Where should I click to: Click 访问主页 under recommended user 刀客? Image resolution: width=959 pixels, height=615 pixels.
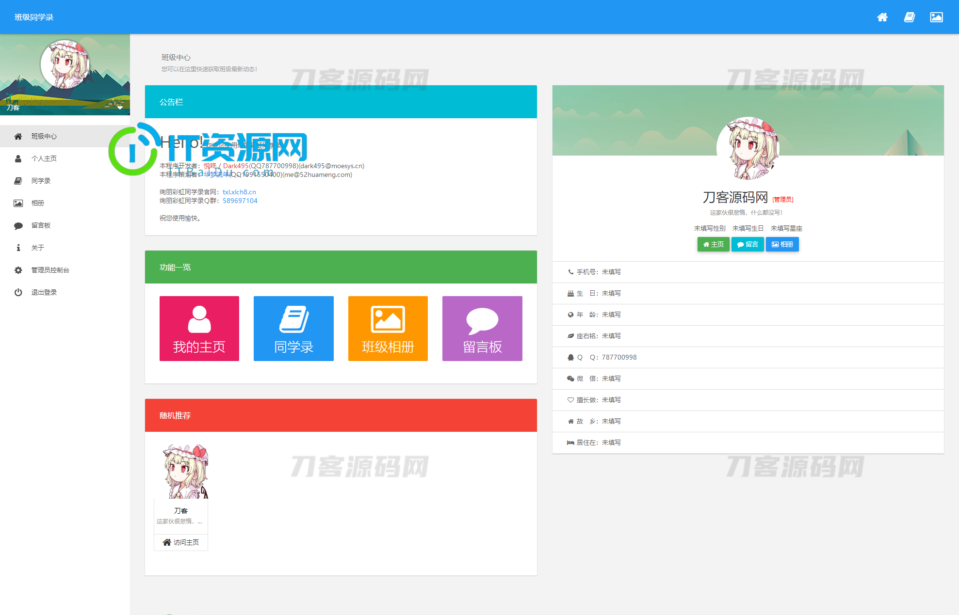click(x=181, y=542)
